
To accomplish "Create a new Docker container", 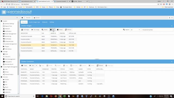I will coord(24,66).
